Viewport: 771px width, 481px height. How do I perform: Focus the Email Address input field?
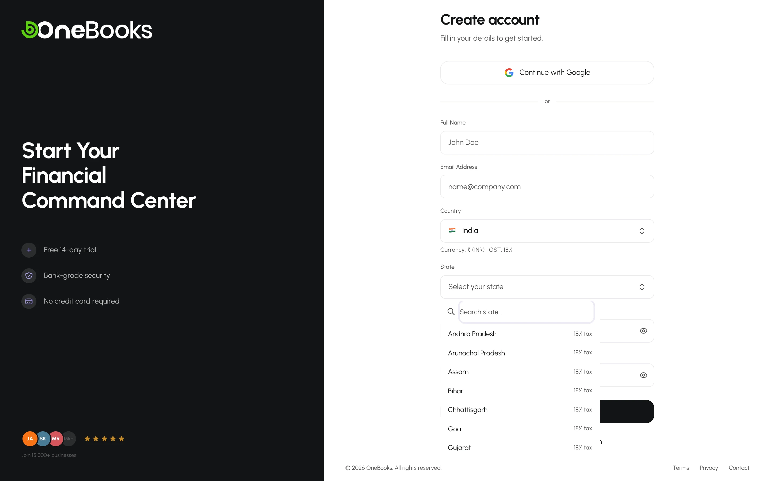[x=547, y=187]
